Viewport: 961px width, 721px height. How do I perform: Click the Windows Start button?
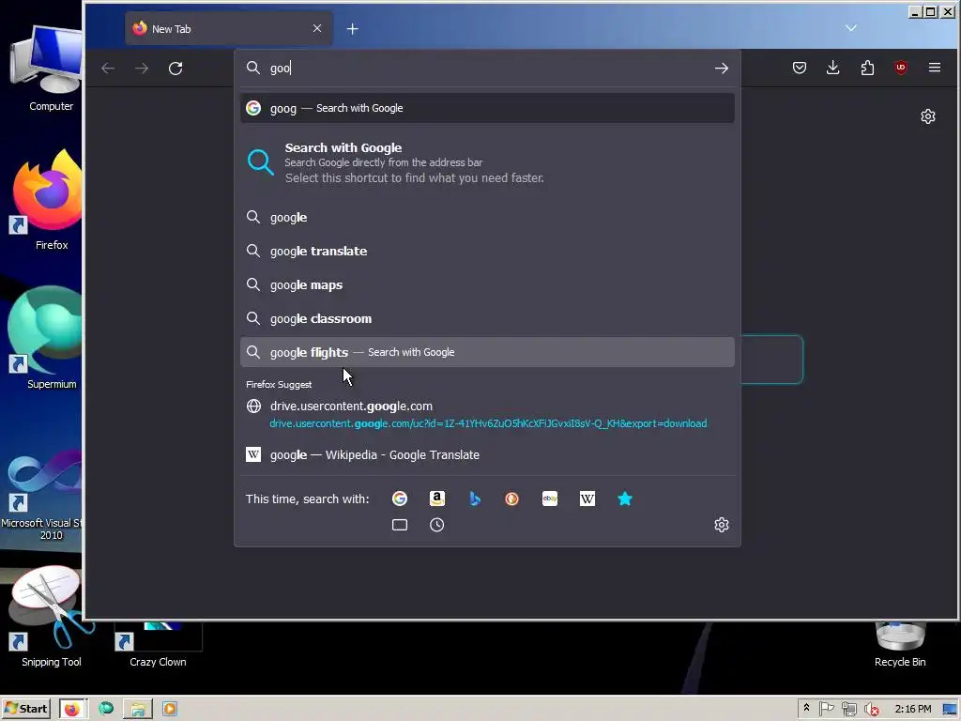25,709
